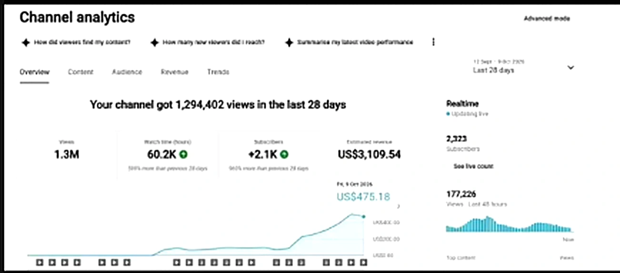Image resolution: width=620 pixels, height=273 pixels.
Task: Select the Watch time (hours) metric card
Action: coord(168,154)
